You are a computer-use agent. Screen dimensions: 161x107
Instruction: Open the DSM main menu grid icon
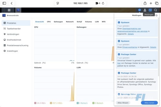tap(9, 10)
